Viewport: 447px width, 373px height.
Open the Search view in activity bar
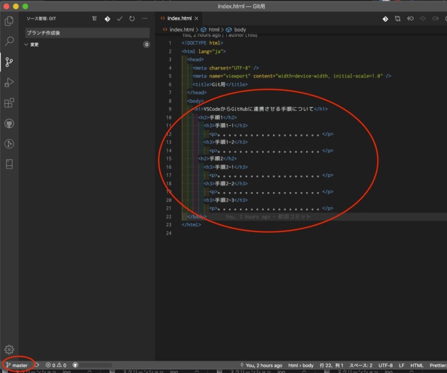9,41
